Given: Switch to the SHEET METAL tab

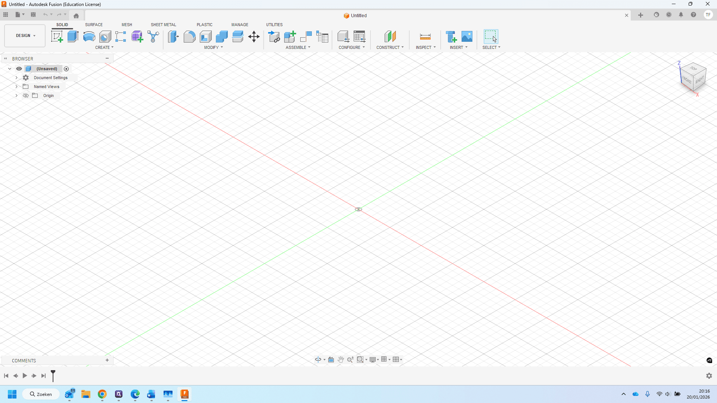Looking at the screenshot, I should point(163,25).
